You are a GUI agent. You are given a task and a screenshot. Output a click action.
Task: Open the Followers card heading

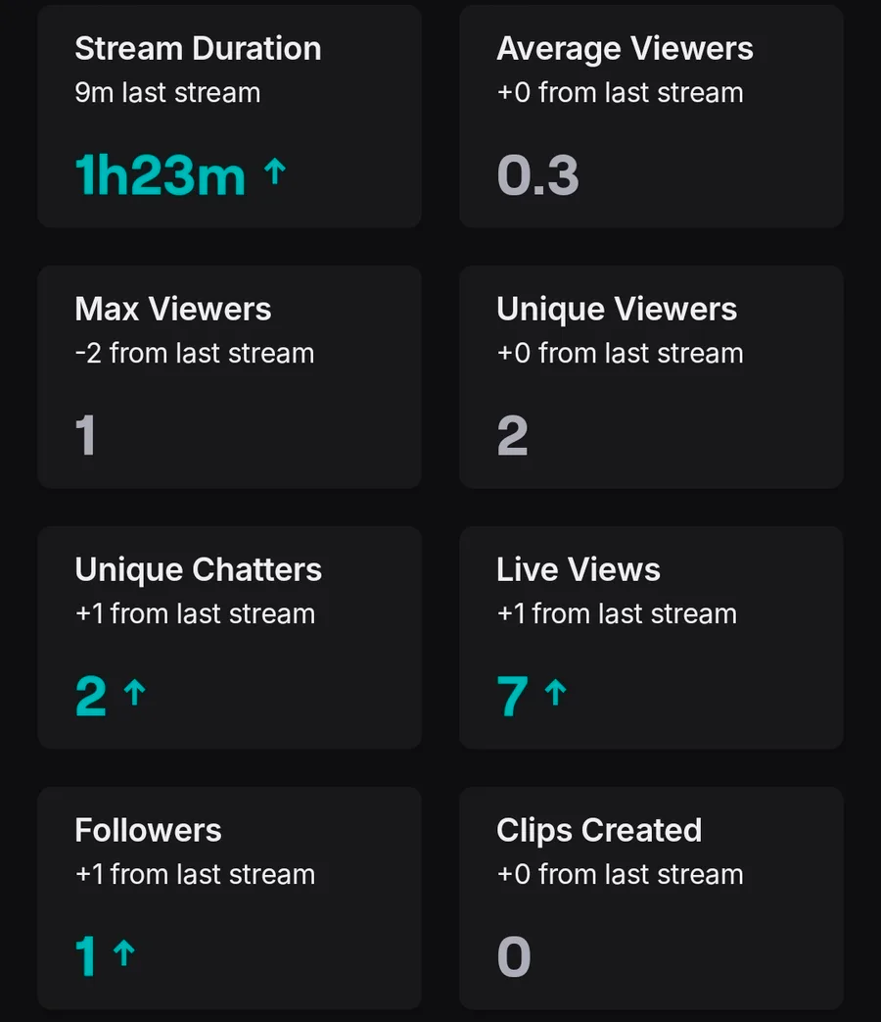point(148,831)
